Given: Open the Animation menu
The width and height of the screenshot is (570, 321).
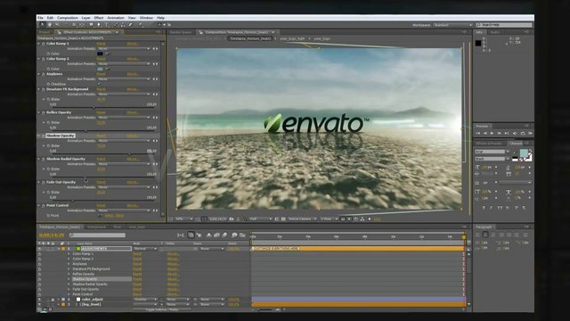Looking at the screenshot, I should [116, 18].
